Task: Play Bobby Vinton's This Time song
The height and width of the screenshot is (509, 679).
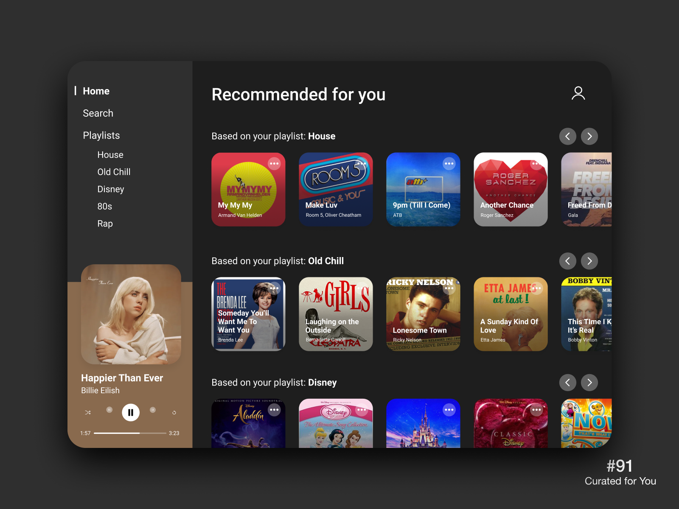Action: click(586, 314)
